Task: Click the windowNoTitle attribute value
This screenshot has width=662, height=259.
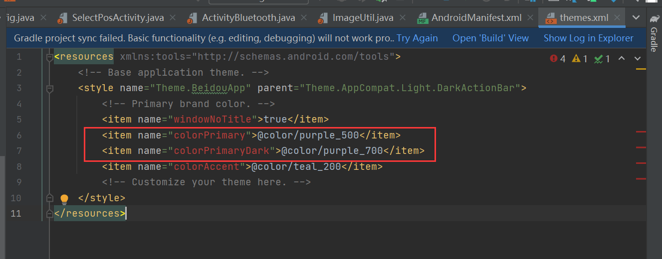Action: tap(276, 120)
